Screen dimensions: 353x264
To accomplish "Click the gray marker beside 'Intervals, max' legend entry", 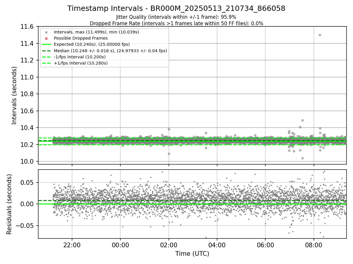I will click(46, 32).
